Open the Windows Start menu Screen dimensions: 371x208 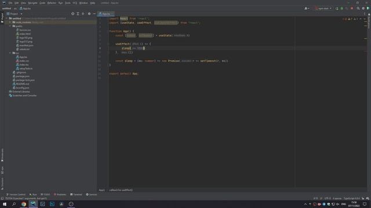(5, 204)
